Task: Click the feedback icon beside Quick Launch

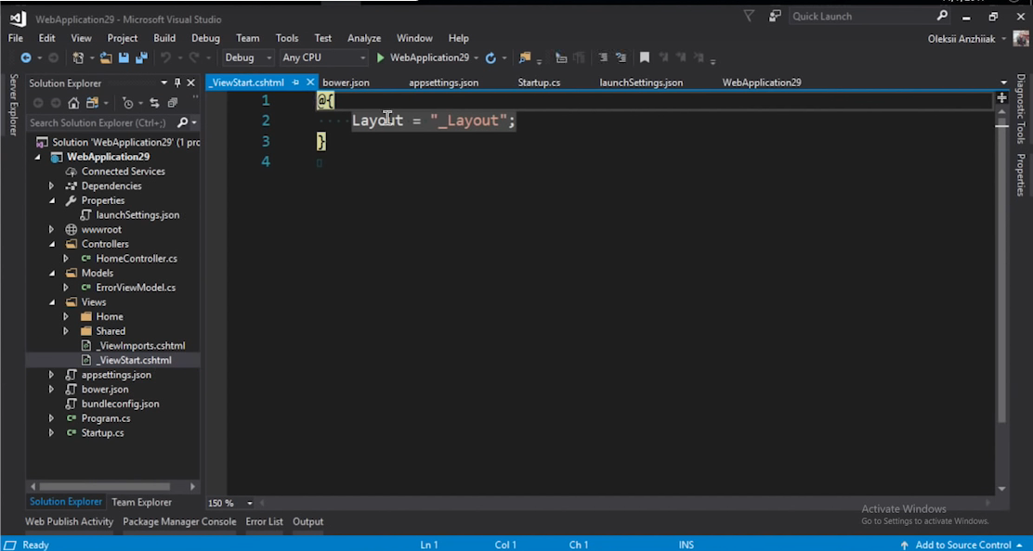Action: point(775,16)
